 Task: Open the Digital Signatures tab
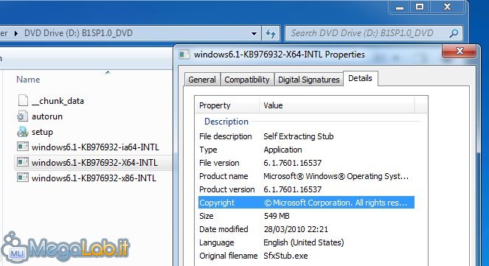coord(308,80)
